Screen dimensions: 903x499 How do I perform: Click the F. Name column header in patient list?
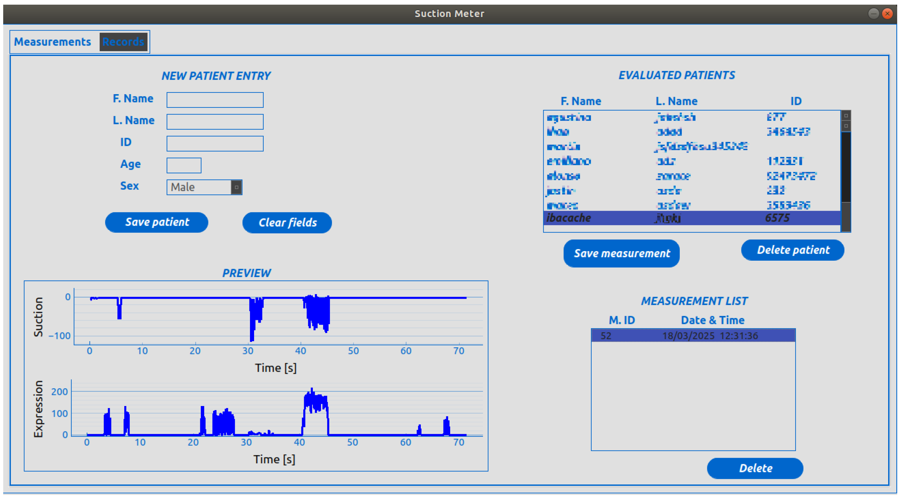point(581,101)
